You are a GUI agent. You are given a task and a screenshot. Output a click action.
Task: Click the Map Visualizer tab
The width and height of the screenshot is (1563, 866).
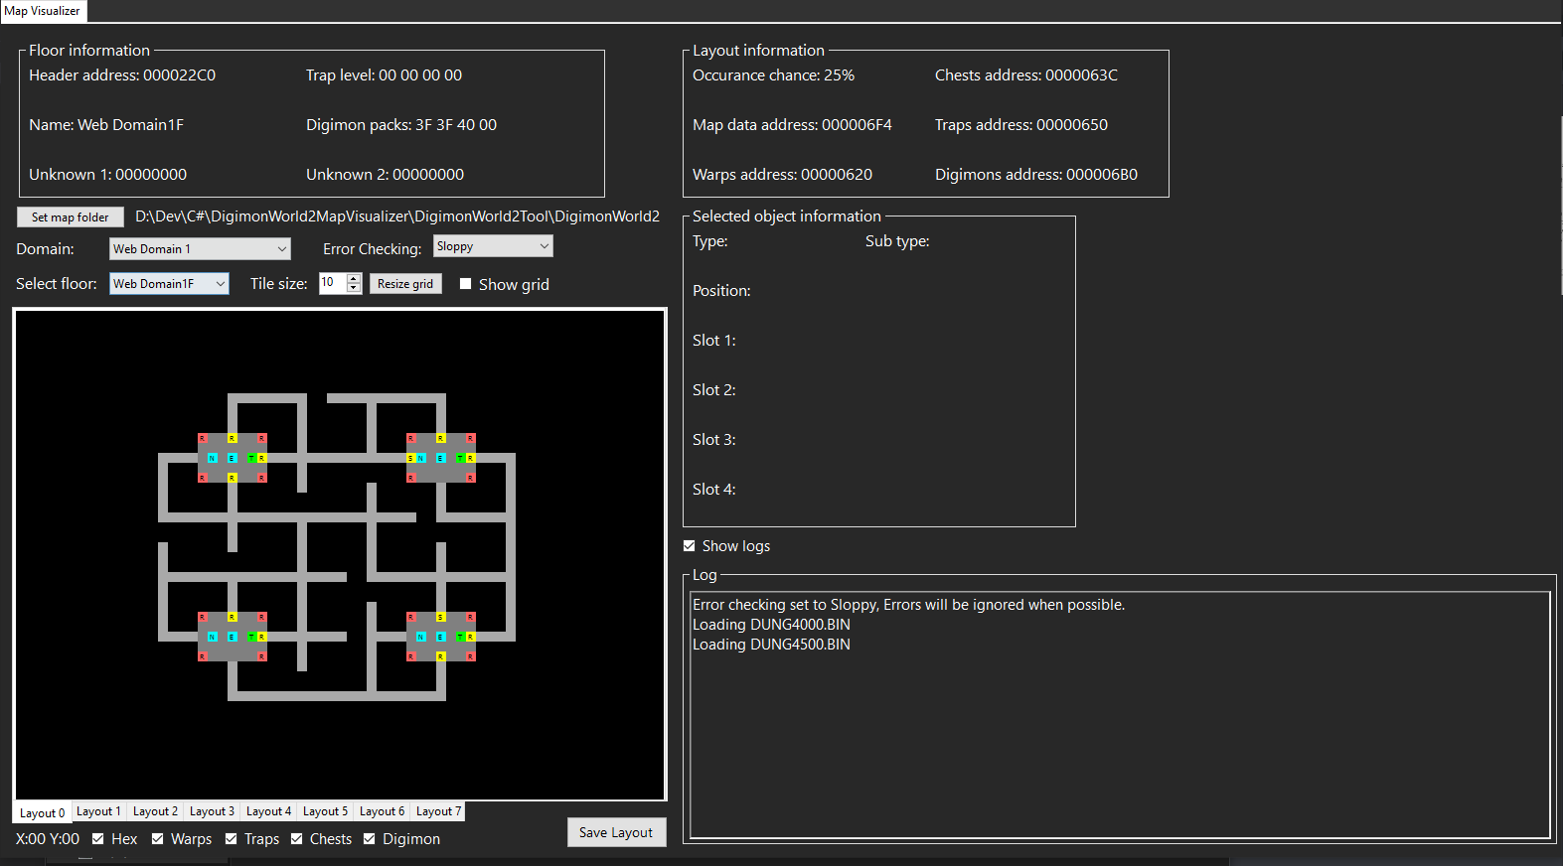43,11
